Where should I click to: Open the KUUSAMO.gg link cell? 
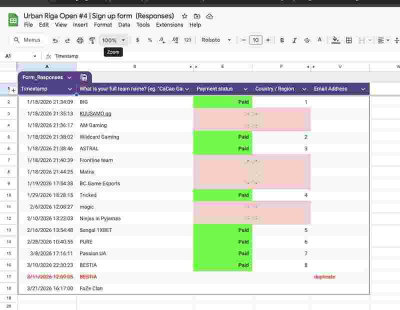click(x=95, y=113)
